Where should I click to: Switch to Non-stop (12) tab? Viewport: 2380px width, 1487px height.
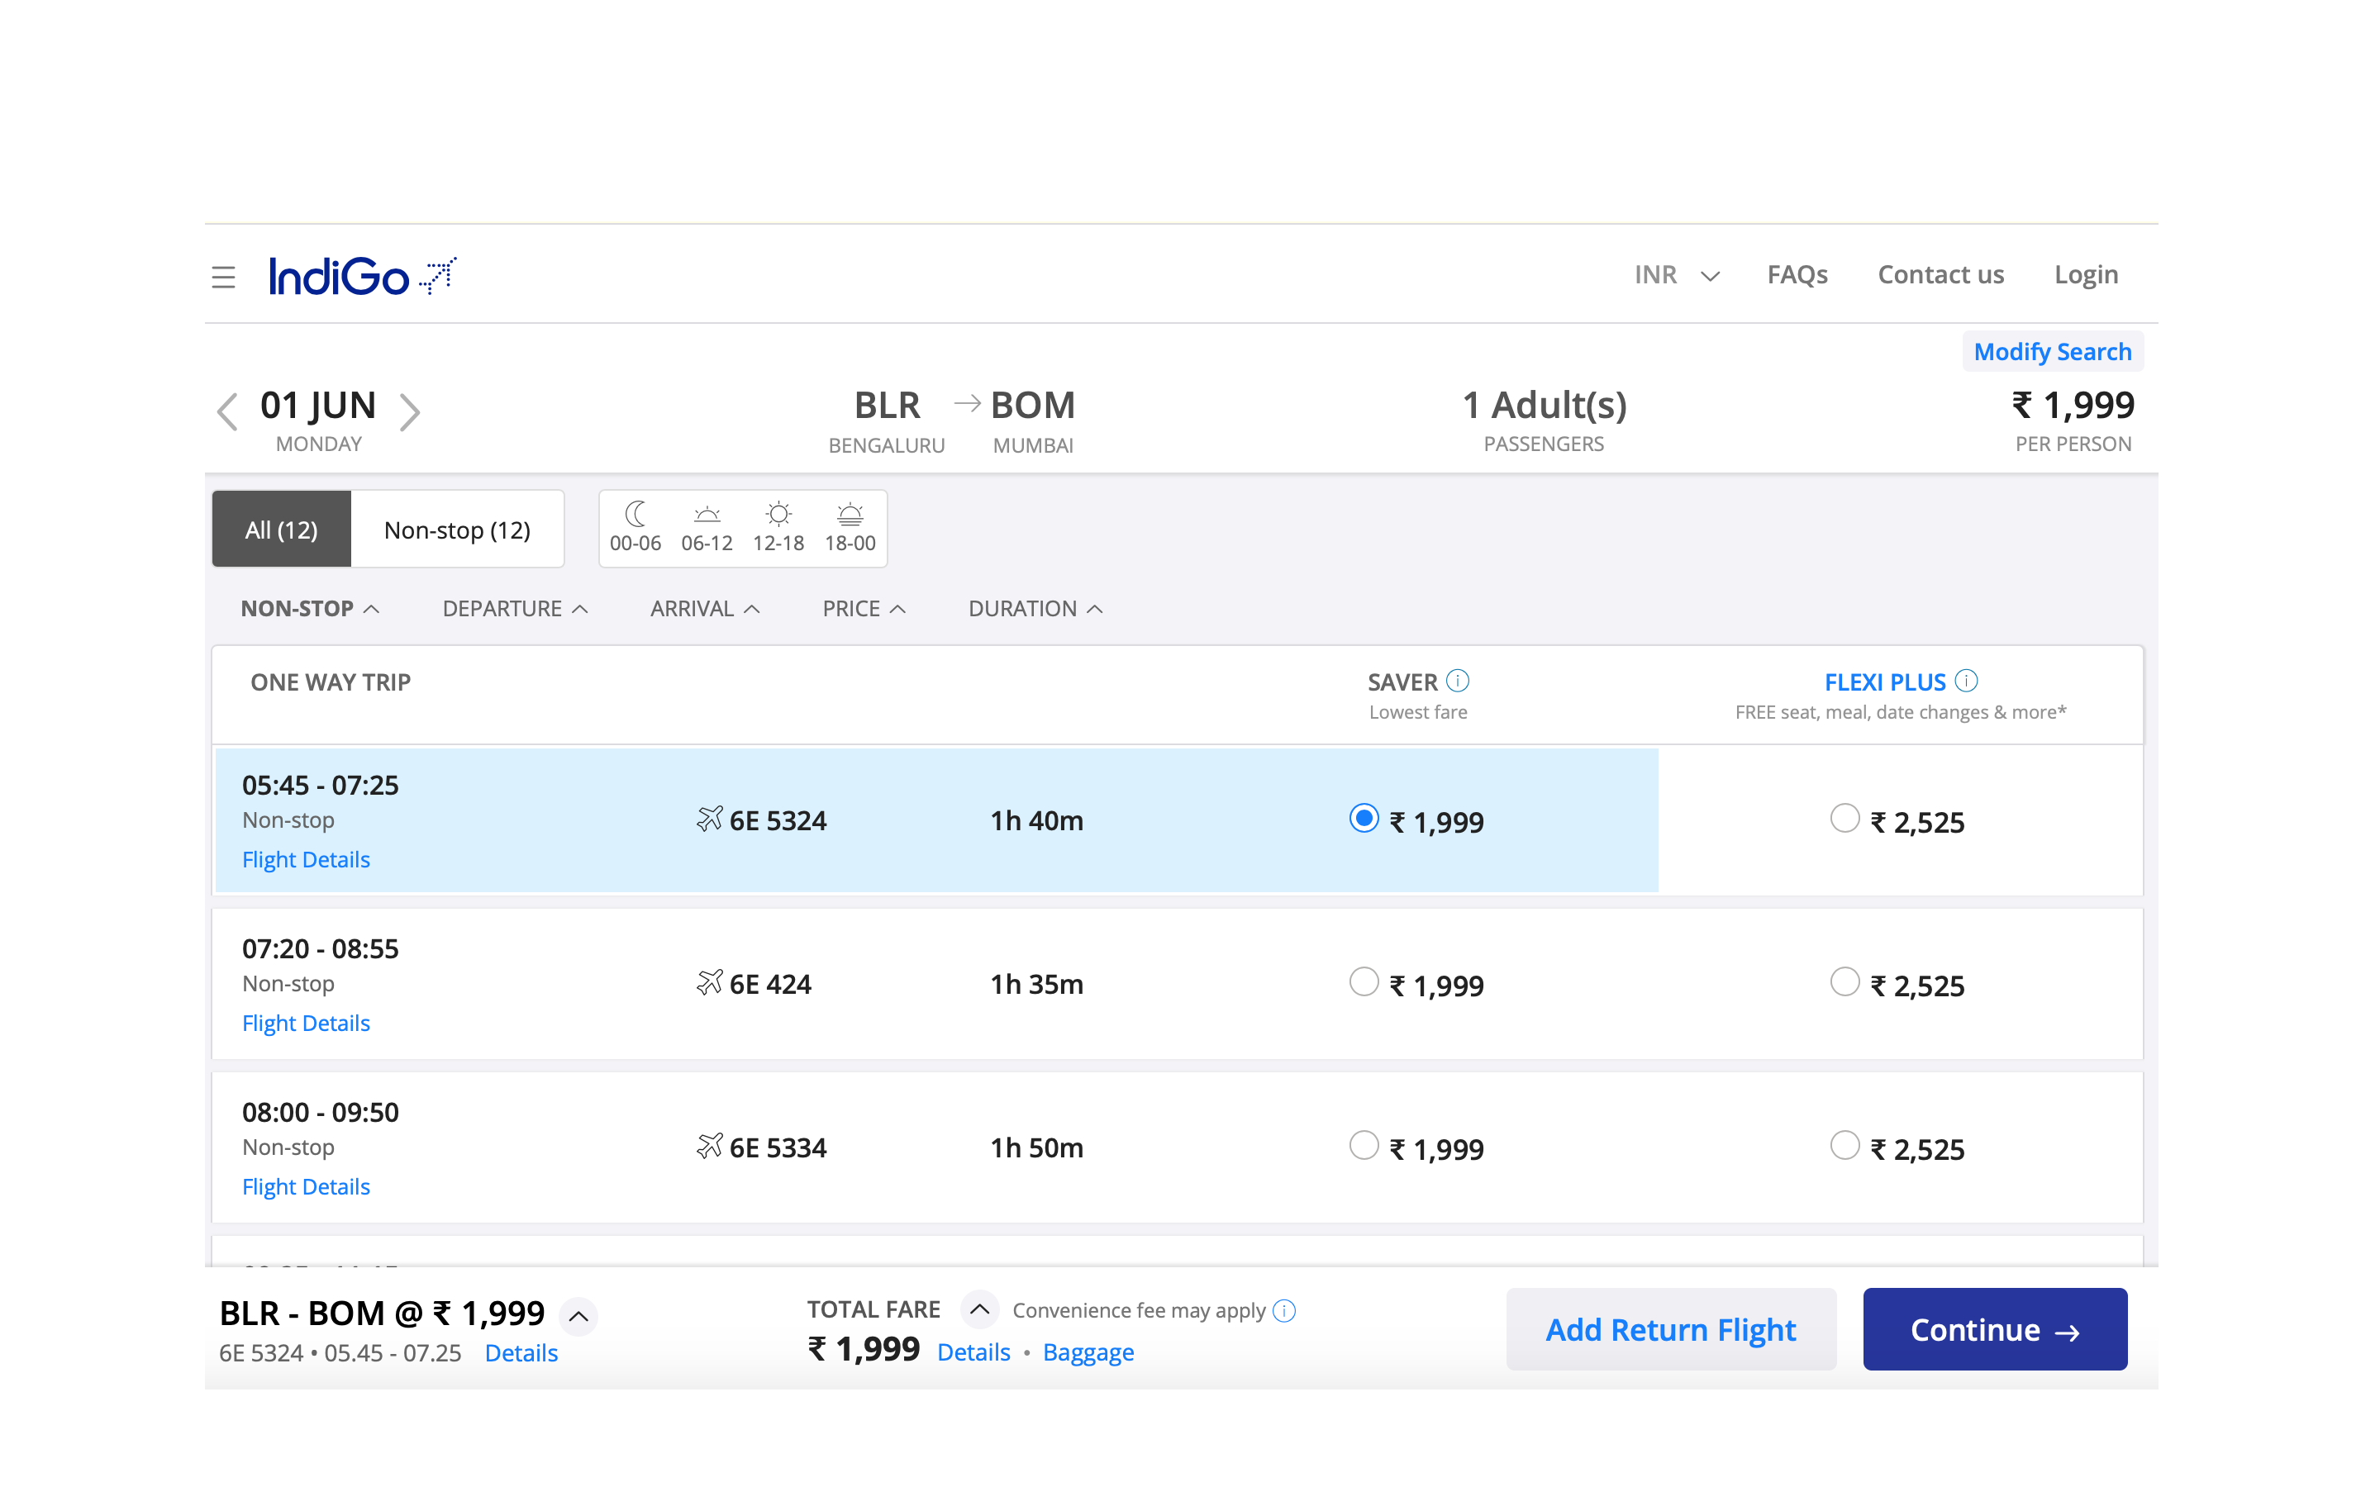[x=457, y=529]
